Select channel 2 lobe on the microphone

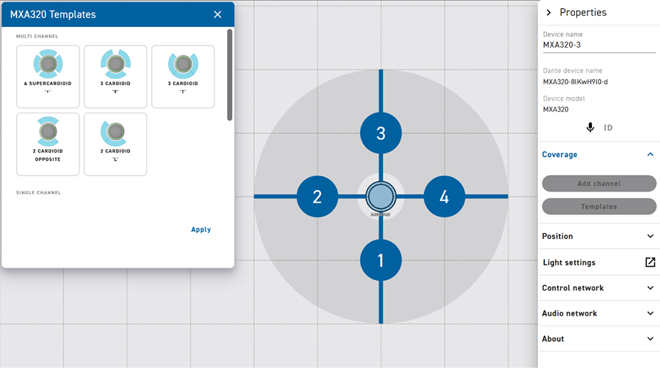(x=317, y=196)
